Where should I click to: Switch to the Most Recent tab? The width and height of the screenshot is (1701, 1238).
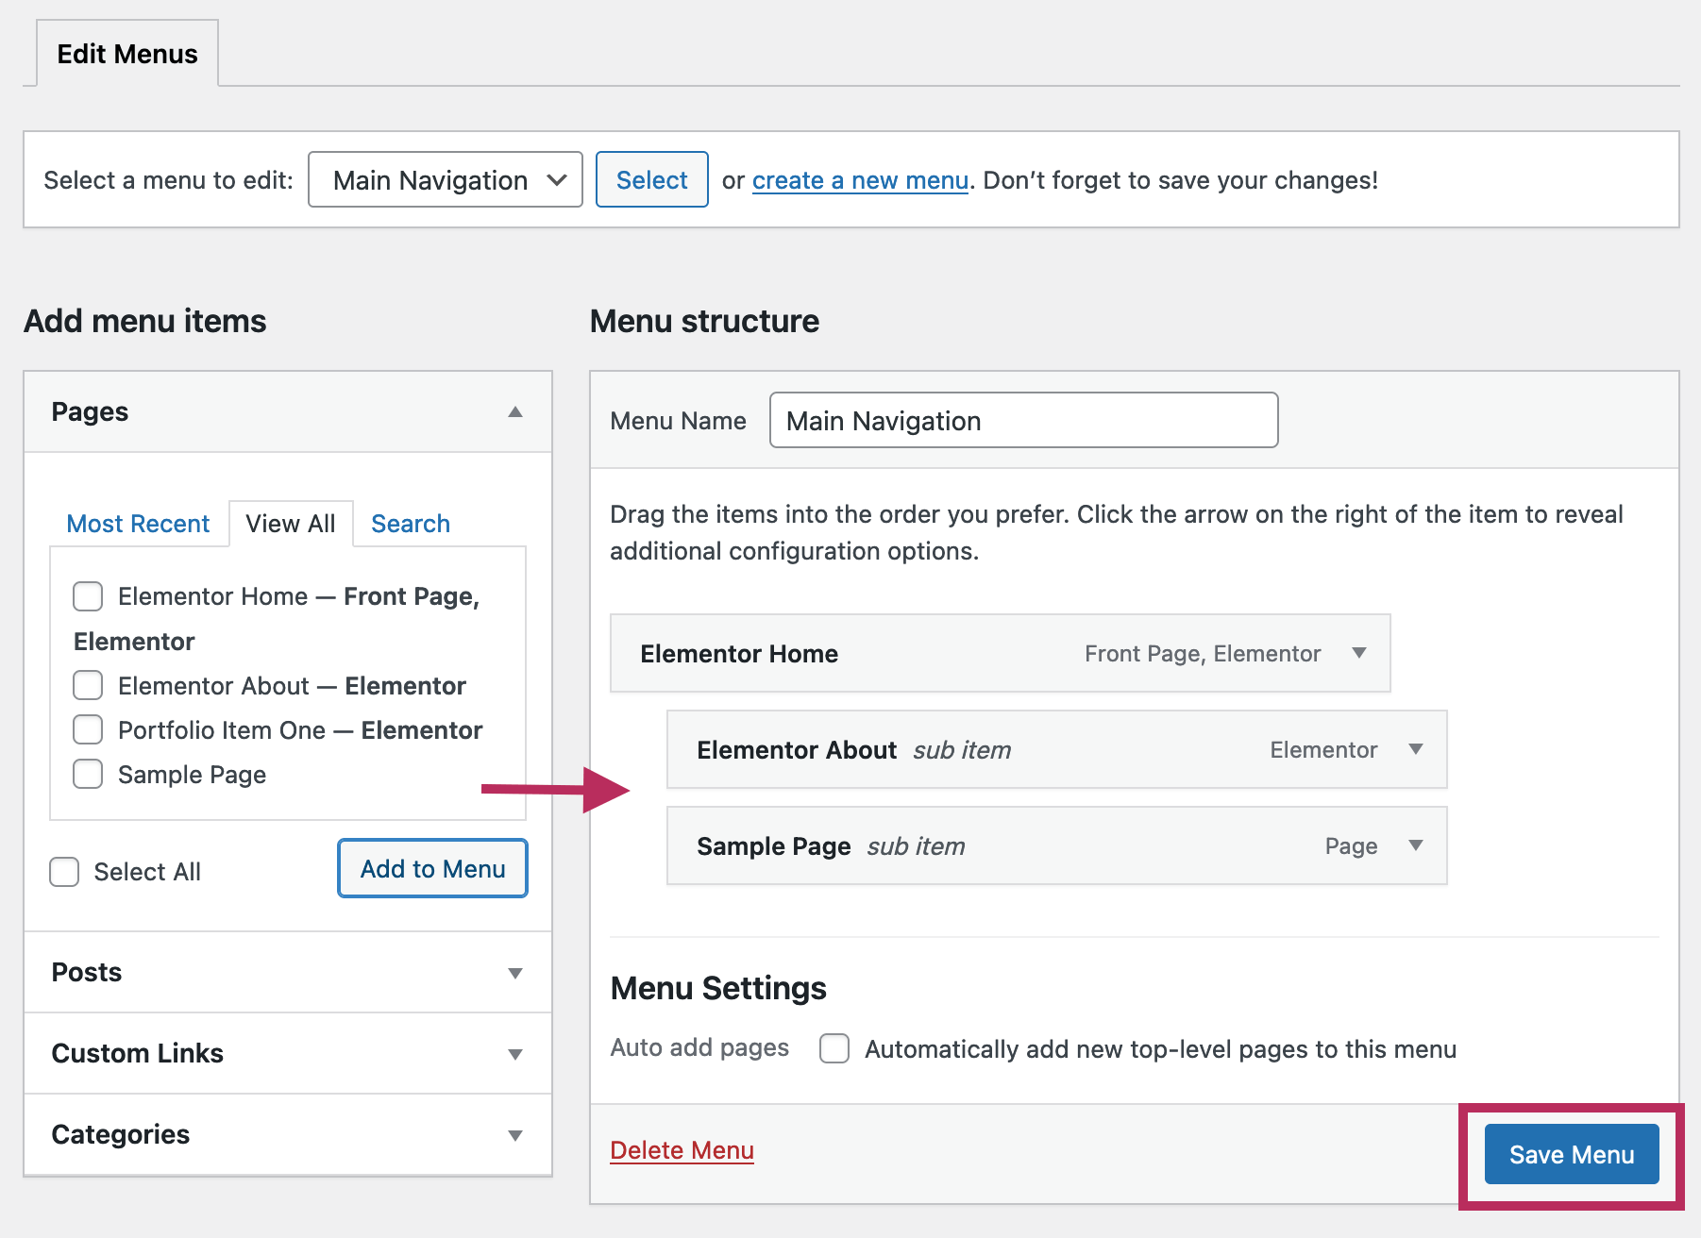pos(138,524)
